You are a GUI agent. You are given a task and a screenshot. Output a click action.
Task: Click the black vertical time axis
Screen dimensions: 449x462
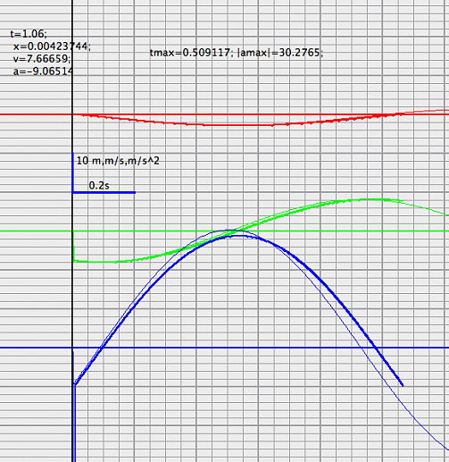72,231
